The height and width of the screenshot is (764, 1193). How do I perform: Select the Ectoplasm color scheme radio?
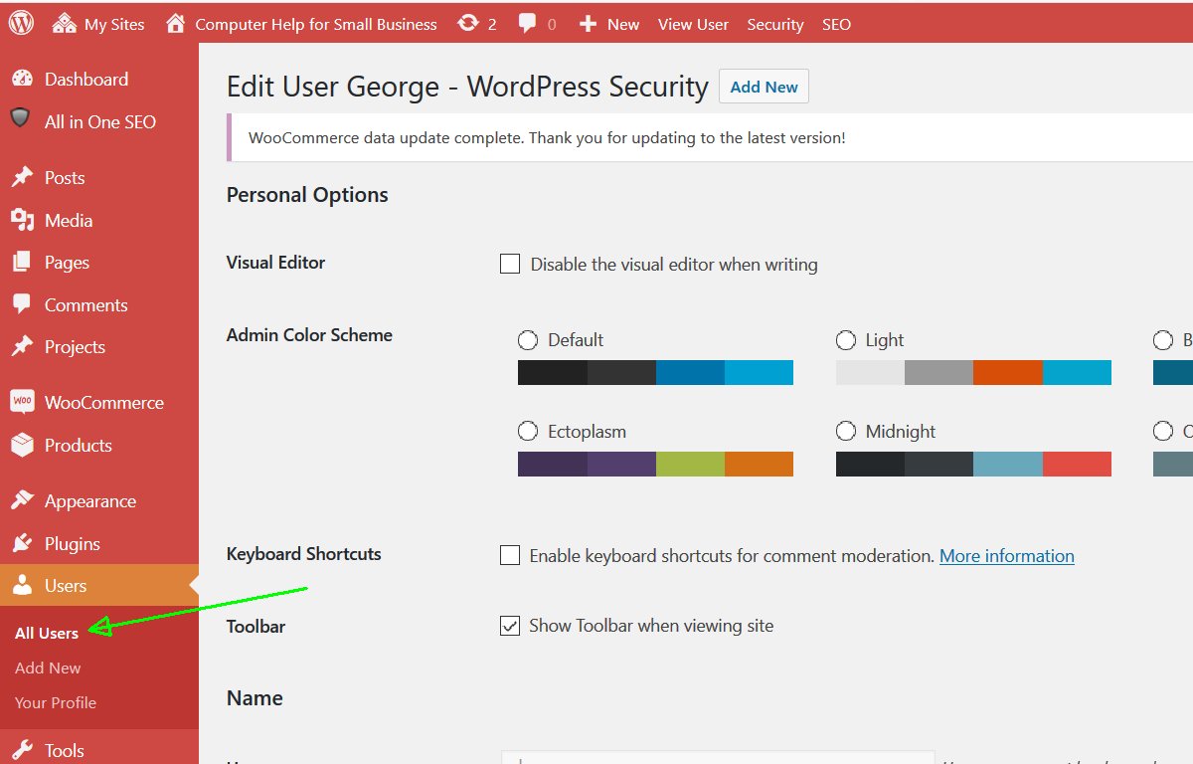[528, 432]
